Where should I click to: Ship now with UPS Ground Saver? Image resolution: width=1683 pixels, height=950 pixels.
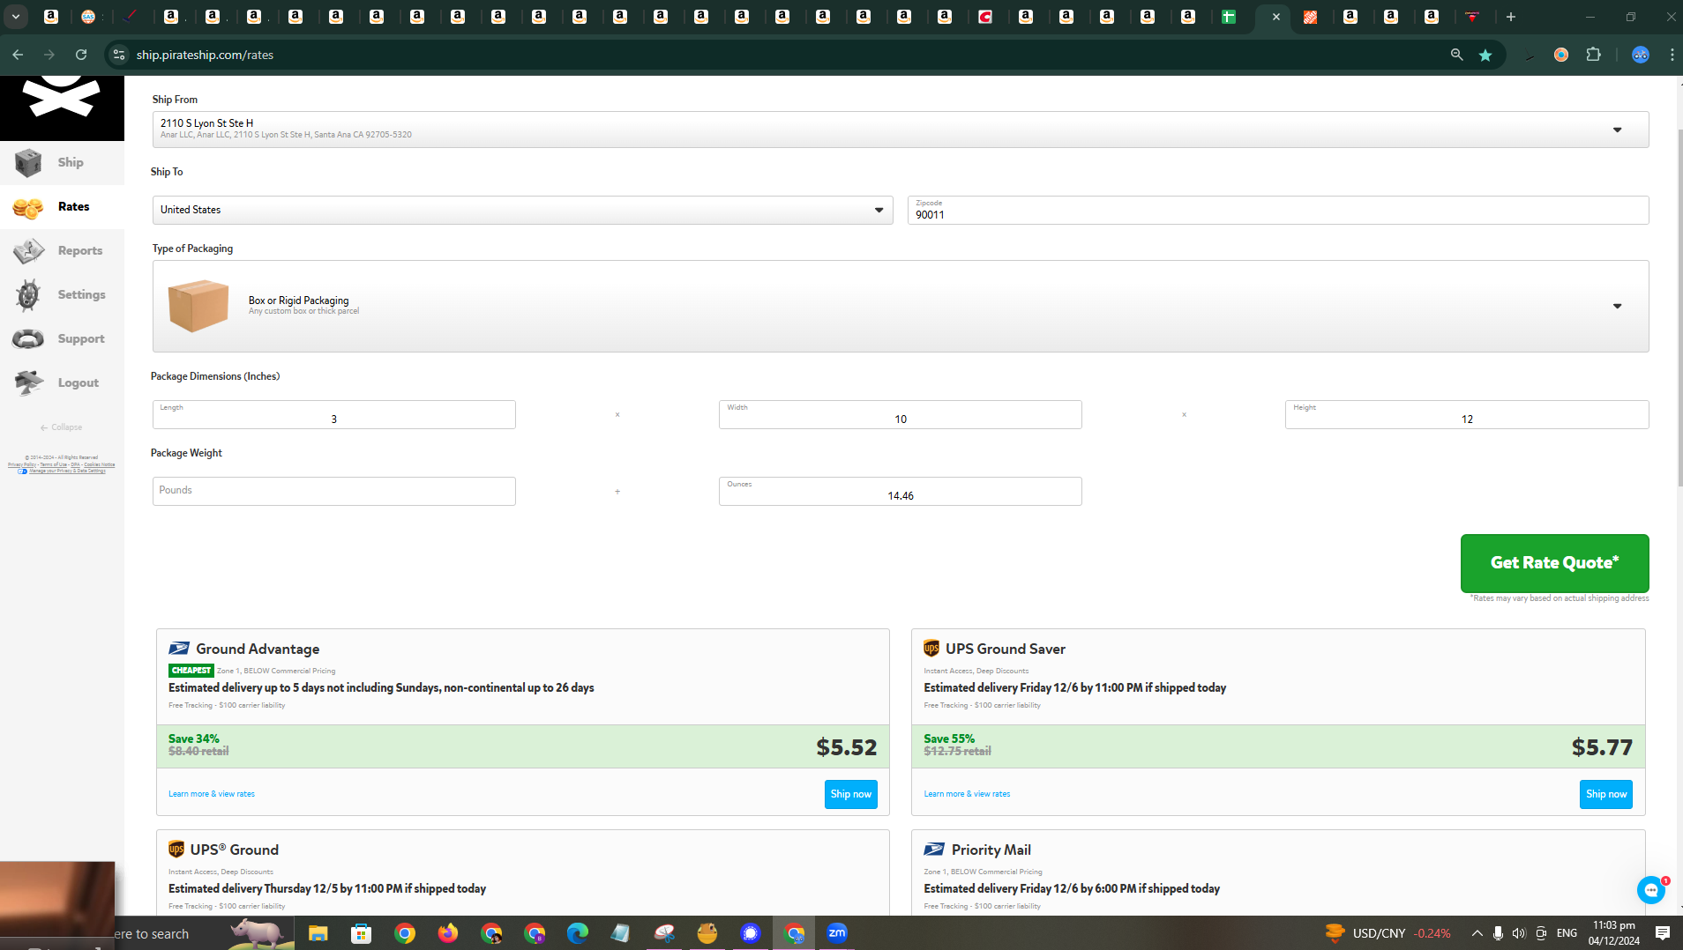point(1605,794)
